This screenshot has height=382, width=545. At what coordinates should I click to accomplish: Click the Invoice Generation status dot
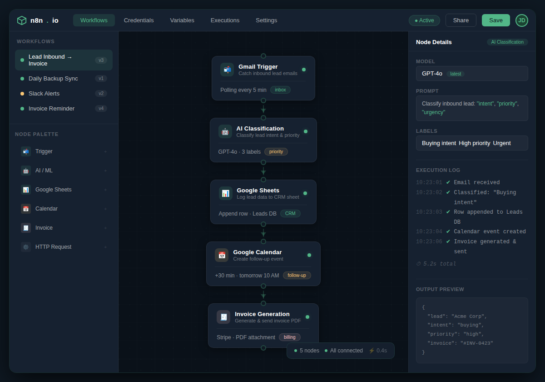pyautogui.click(x=307, y=317)
